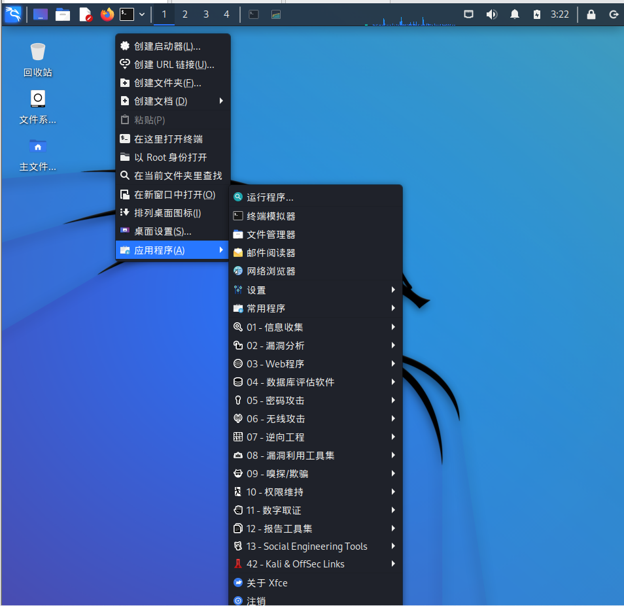
Task: Choose 排列桌面图标(I)
Action: pyautogui.click(x=173, y=212)
